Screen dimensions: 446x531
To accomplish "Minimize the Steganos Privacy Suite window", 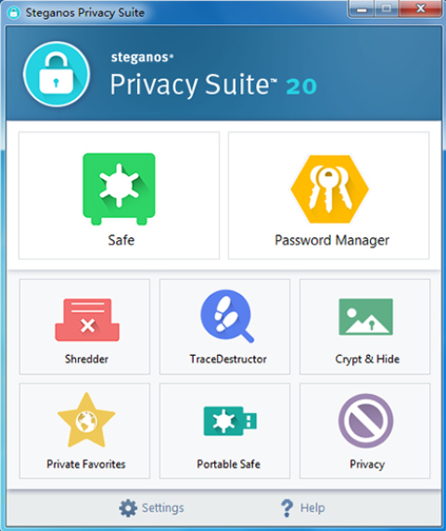I will pos(362,9).
